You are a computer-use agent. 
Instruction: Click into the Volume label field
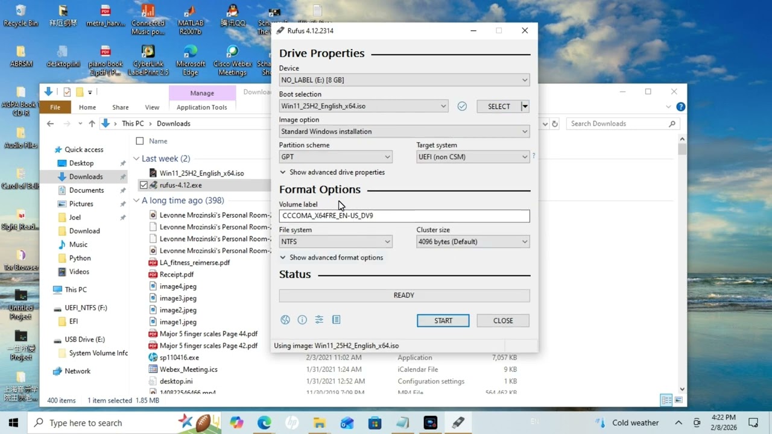pyautogui.click(x=404, y=216)
